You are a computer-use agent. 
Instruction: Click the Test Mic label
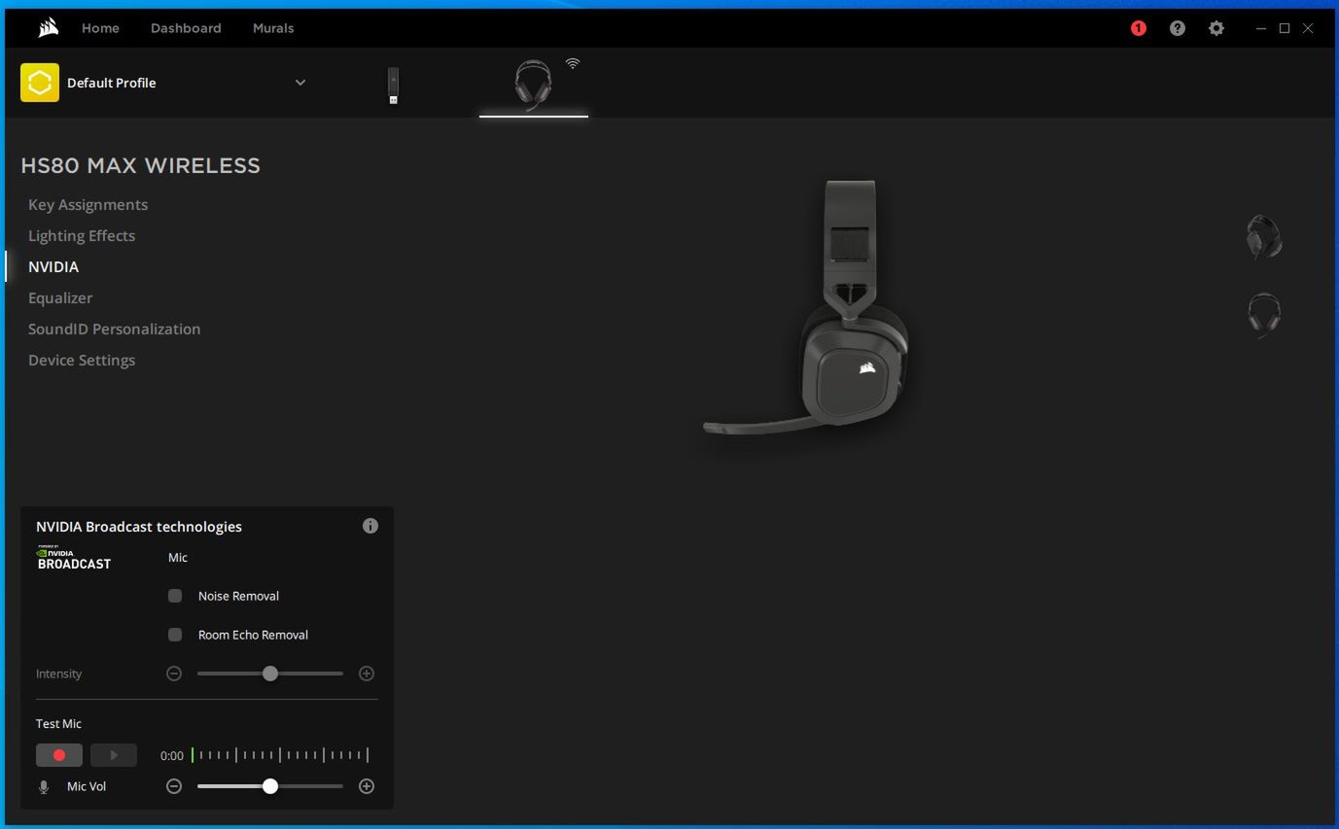click(58, 724)
